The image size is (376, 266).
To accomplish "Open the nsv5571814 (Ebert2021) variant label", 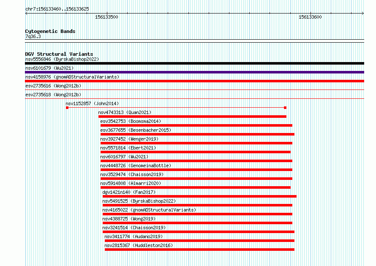I will pos(128,148).
